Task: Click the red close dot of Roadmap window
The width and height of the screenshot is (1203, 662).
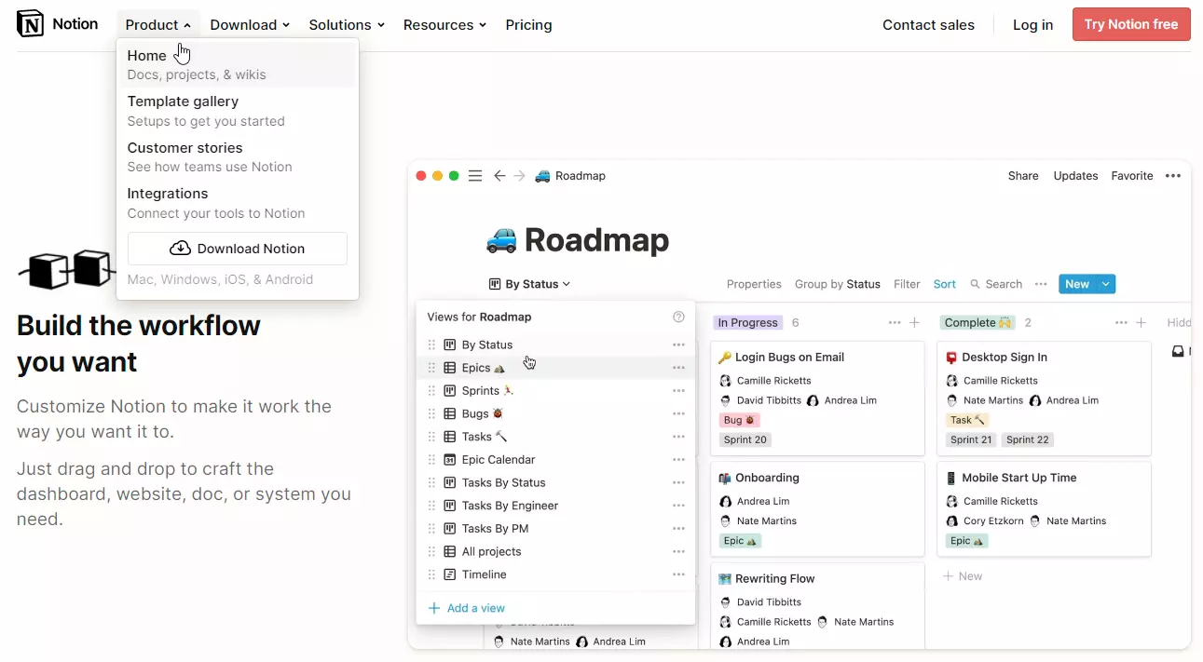Action: tap(421, 176)
